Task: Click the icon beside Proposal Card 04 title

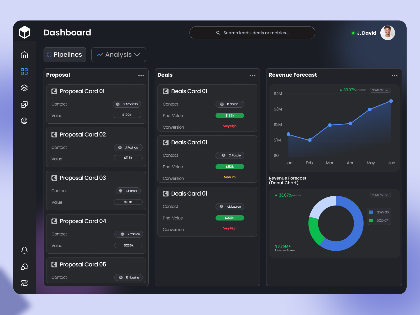Action: 54,221
